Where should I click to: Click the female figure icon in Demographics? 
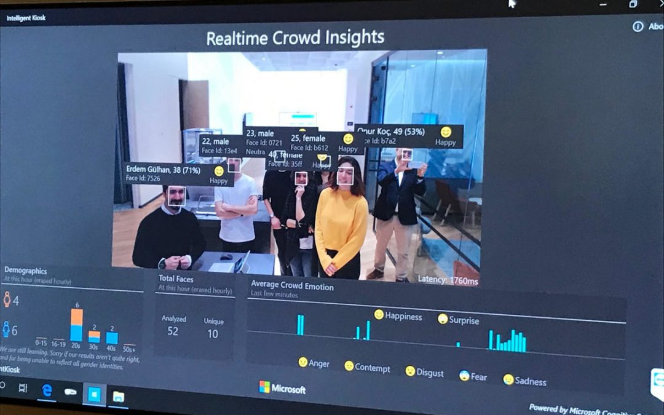6,299
